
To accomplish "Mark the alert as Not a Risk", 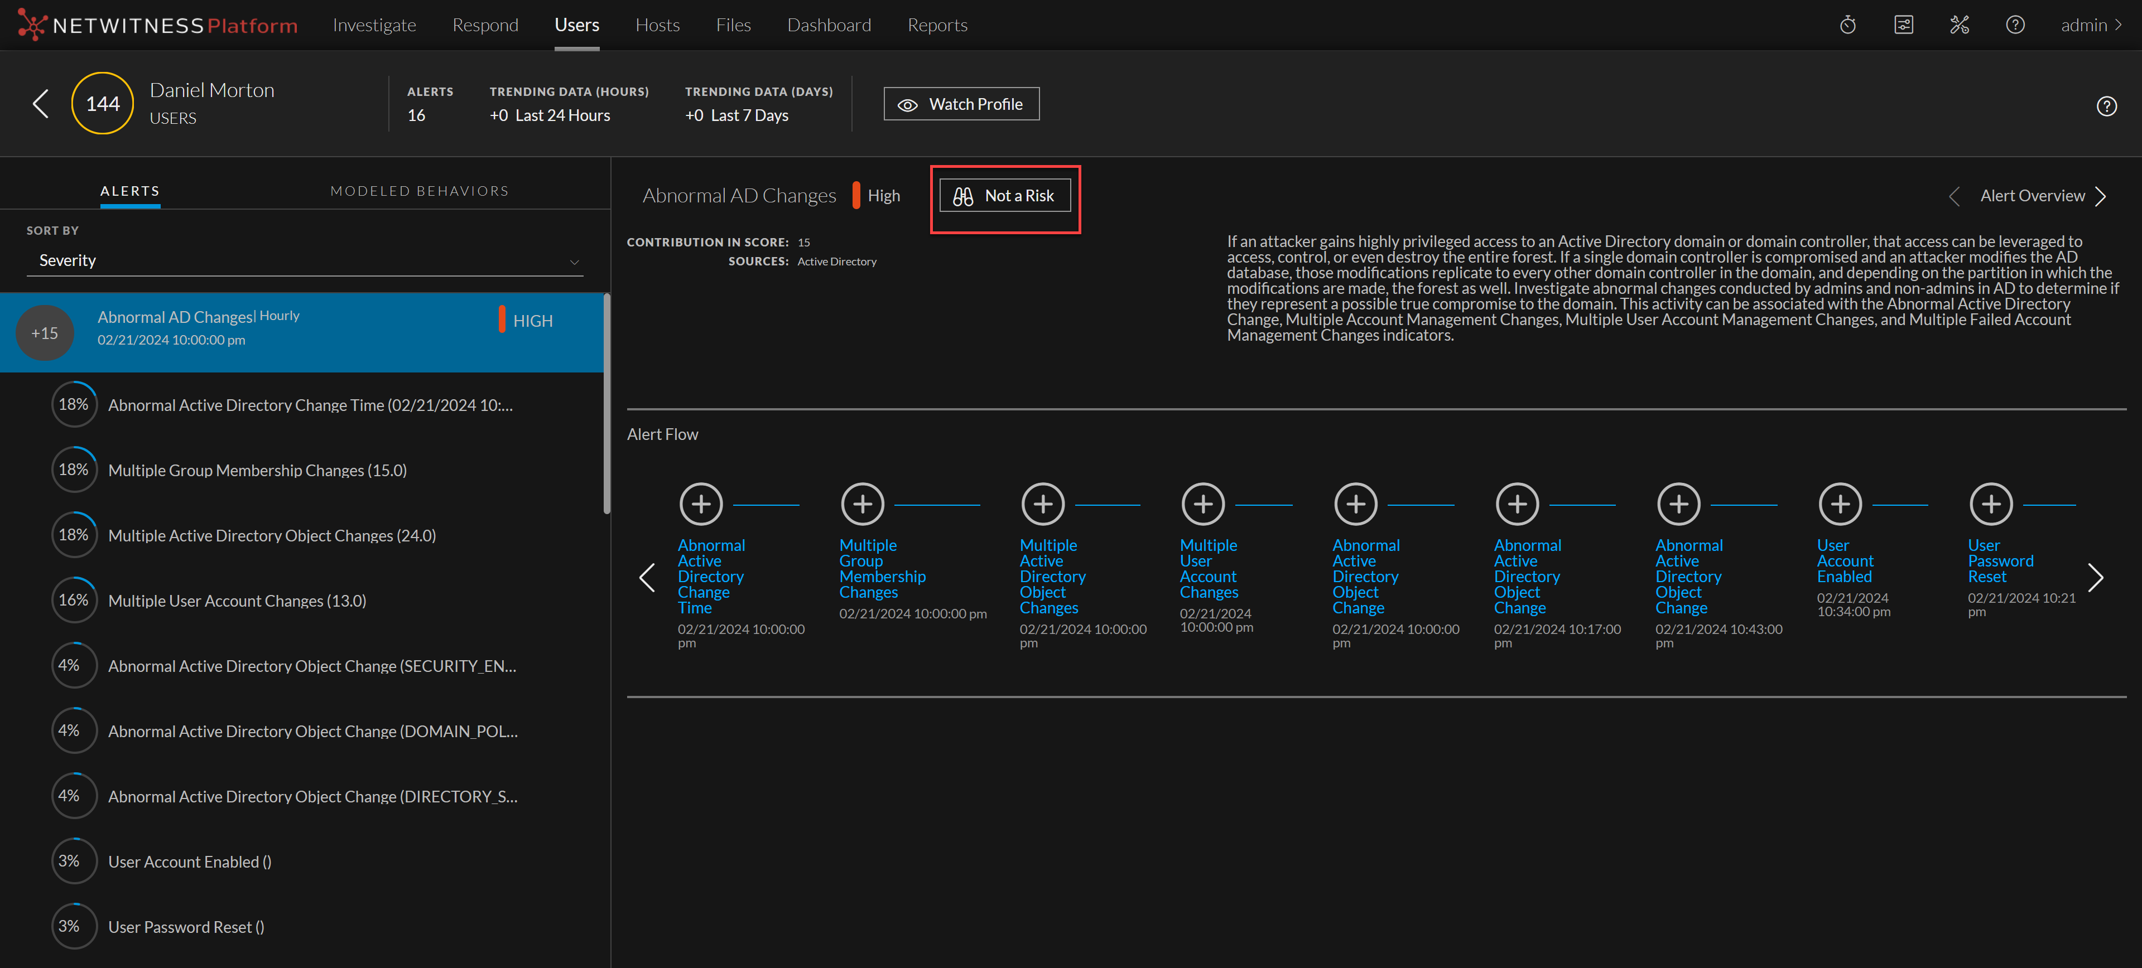I will point(1004,196).
